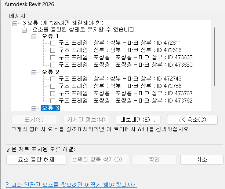Open the '경고와 연관된 요소를 찾으려면' help link
Screen dimensions: 225x189
point(71,185)
